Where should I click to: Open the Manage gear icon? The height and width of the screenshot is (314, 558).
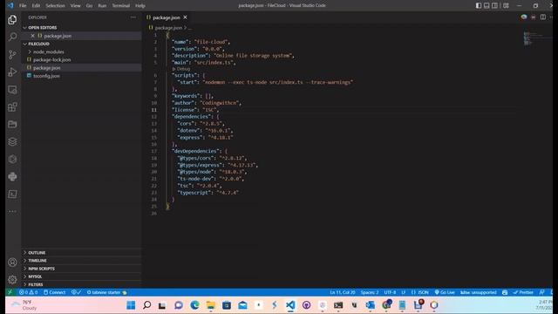coord(12,279)
